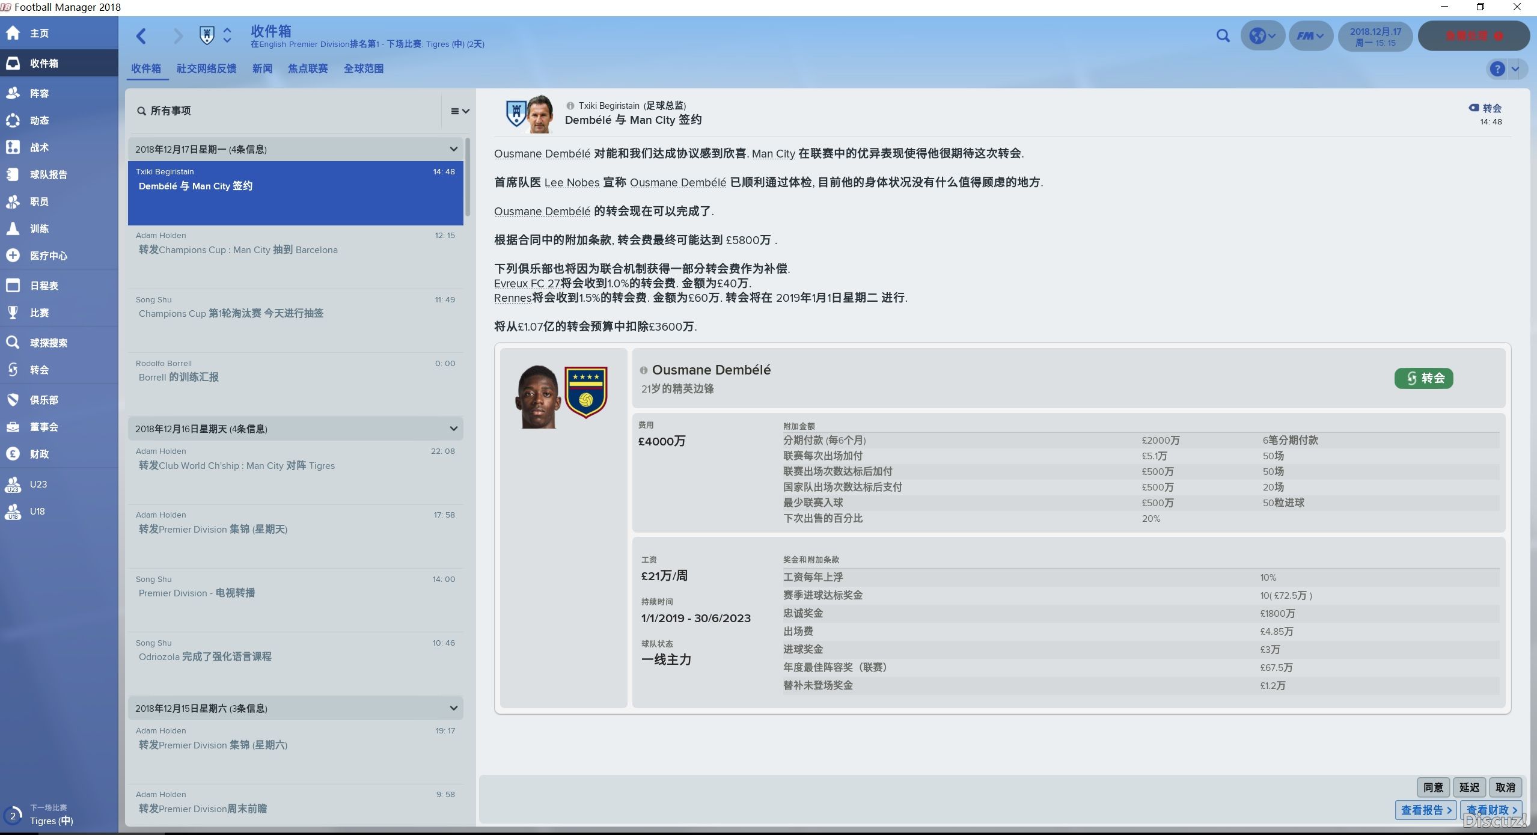
Task: Open 战术 tactics sidebar icon
Action: coord(13,147)
